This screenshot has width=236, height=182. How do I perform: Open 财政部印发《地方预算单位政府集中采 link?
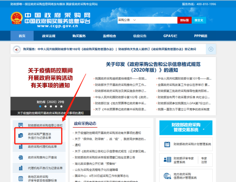[x=121, y=103]
